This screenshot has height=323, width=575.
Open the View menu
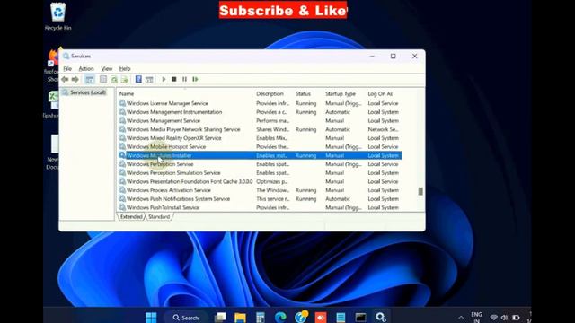pos(107,68)
